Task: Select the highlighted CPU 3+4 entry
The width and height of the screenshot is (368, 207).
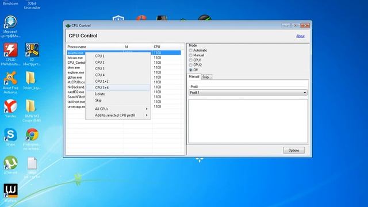Action: (x=118, y=88)
